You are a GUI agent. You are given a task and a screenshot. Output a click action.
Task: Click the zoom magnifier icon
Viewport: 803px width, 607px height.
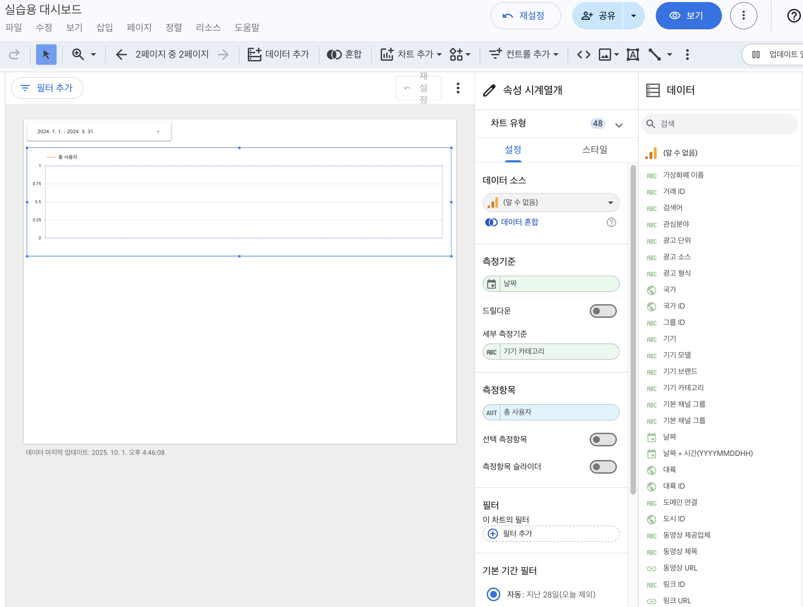tap(78, 55)
